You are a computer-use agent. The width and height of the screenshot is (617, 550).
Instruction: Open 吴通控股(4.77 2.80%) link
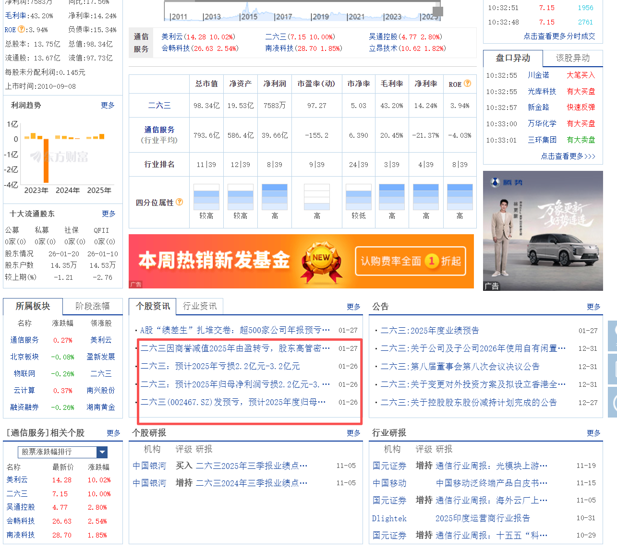405,37
